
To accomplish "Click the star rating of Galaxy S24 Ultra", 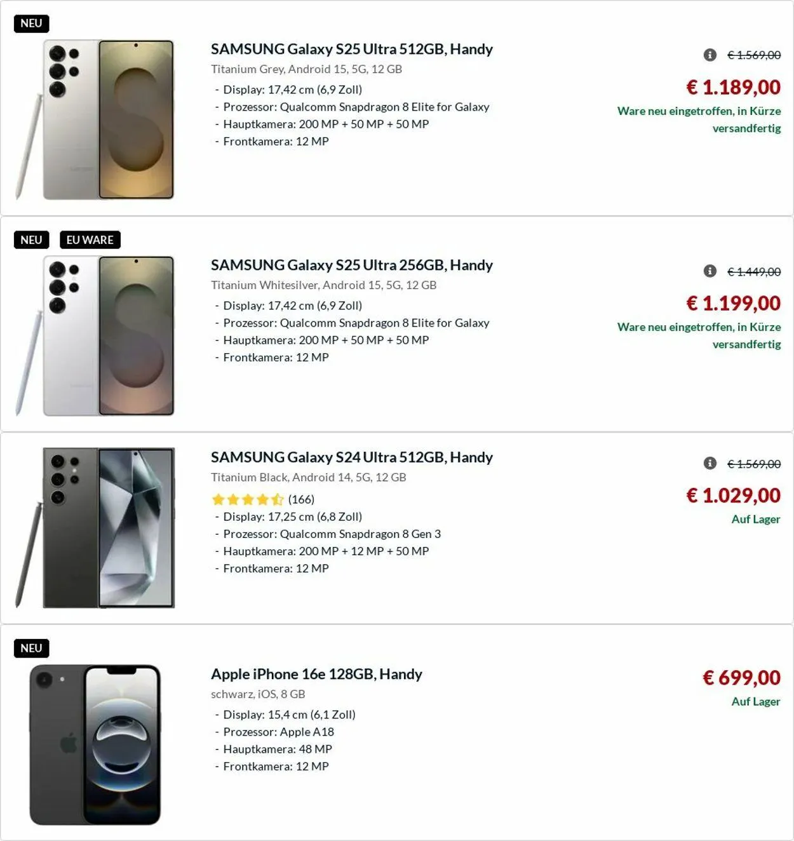I will pyautogui.click(x=248, y=499).
